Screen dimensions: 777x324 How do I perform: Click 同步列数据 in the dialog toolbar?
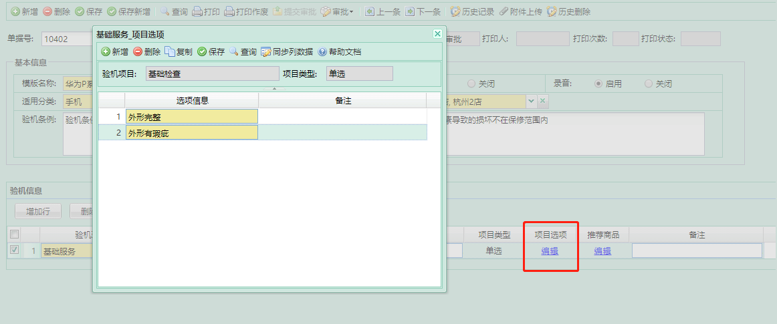[x=287, y=51]
